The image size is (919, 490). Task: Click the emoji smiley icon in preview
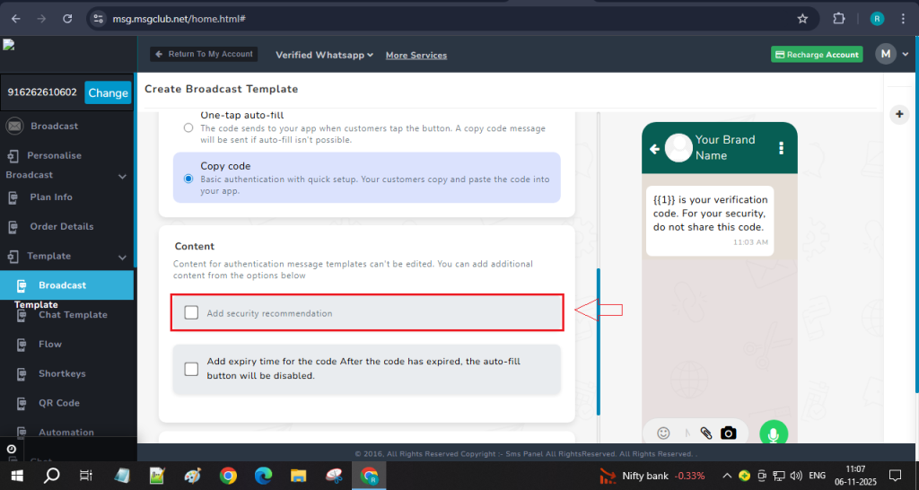(x=663, y=433)
